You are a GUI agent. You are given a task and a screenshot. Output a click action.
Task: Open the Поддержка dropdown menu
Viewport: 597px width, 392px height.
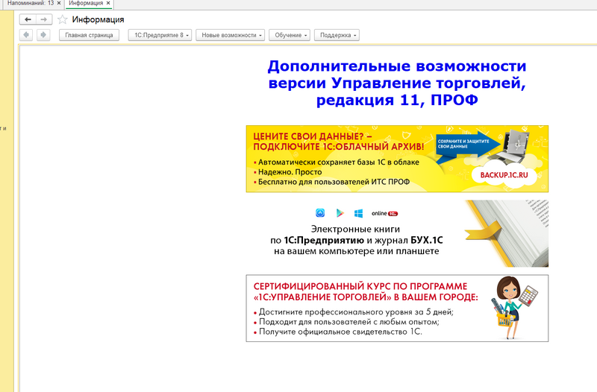337,35
